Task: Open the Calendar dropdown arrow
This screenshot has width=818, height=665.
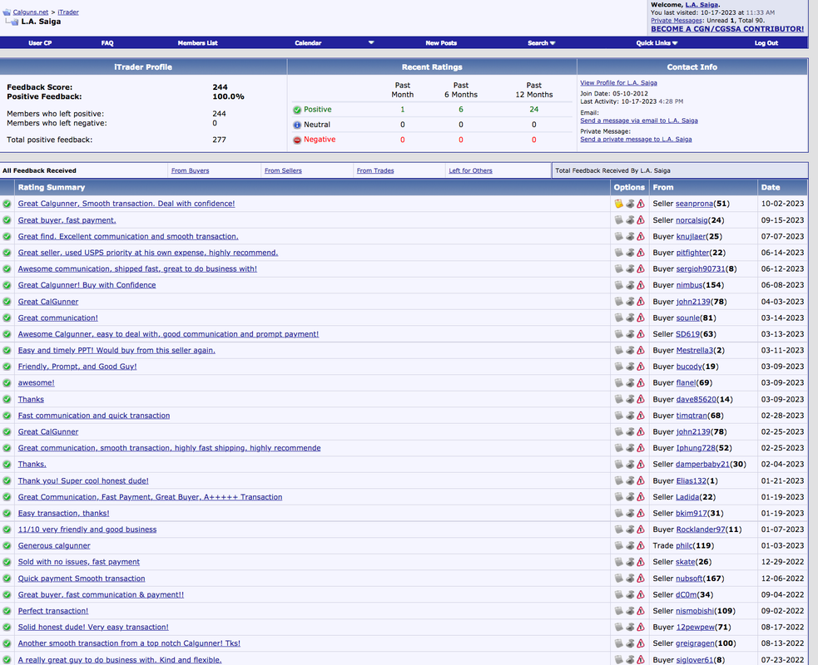Action: pyautogui.click(x=371, y=42)
